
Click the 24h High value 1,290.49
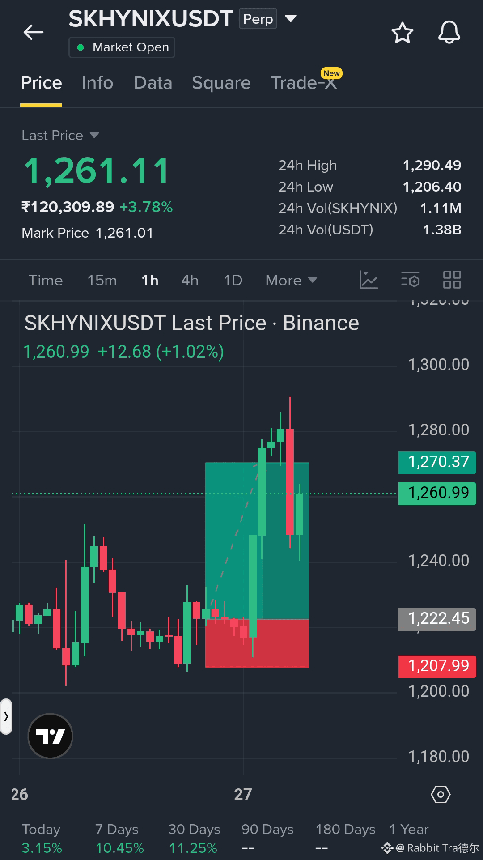coord(432,166)
